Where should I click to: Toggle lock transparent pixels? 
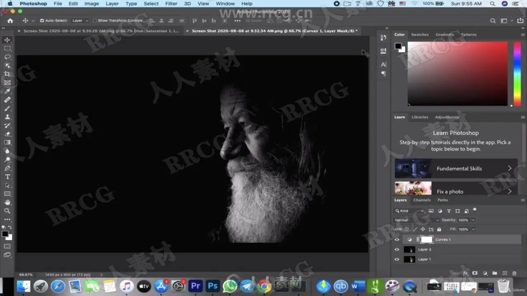pos(407,229)
